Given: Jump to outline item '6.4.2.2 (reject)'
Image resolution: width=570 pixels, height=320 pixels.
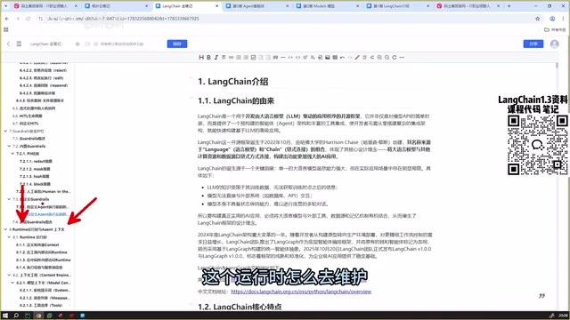Looking at the screenshot, I should coord(44,70).
